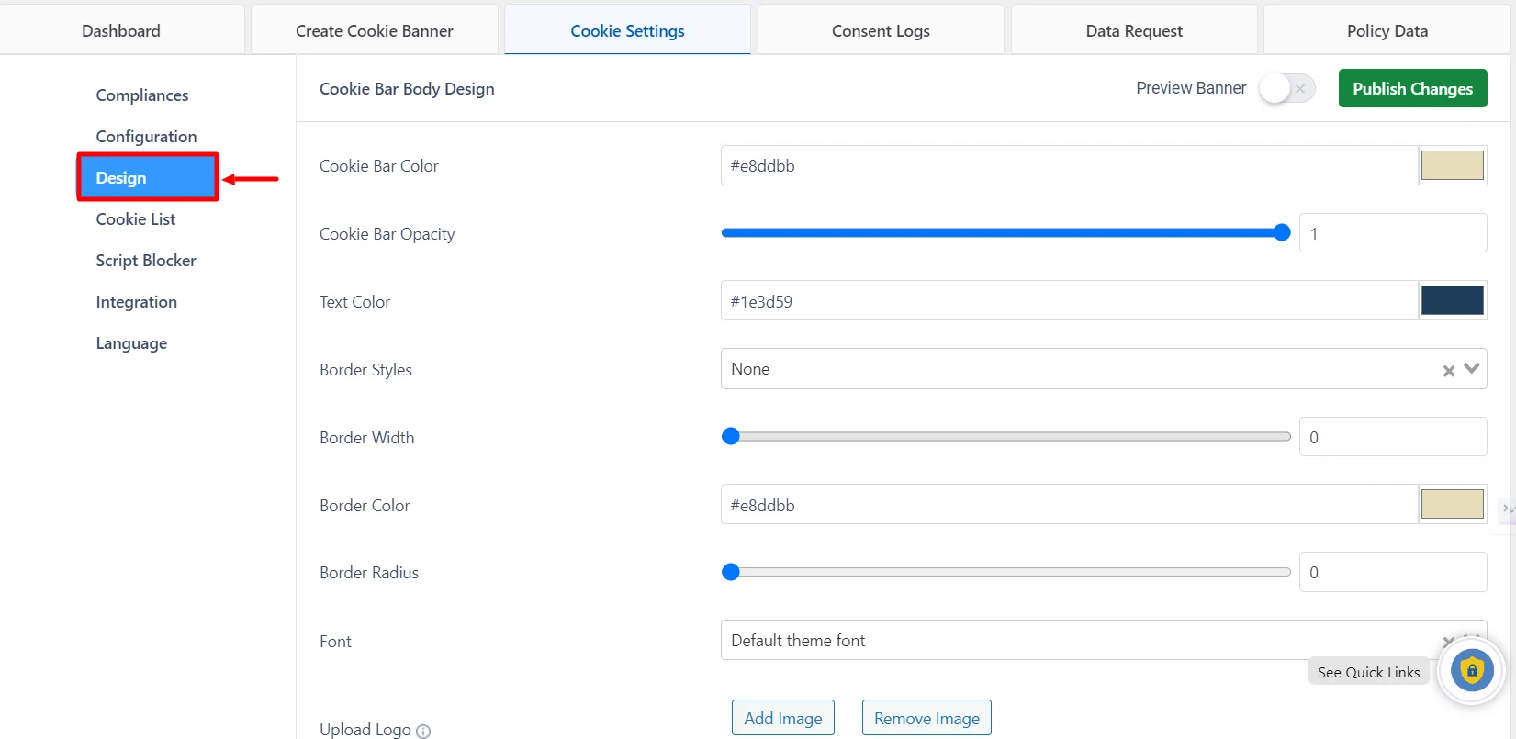Open Cookie List in the sidebar
1516x739 pixels.
[x=136, y=219]
